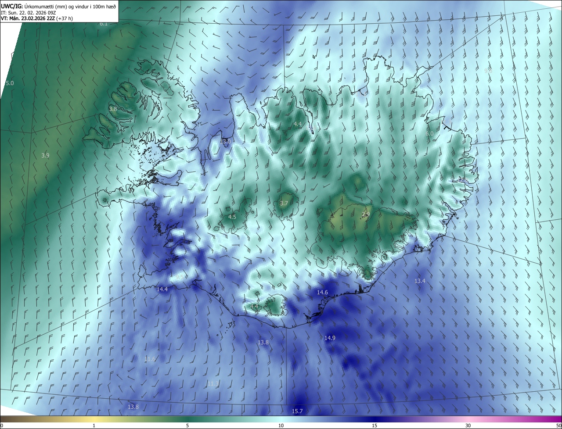This screenshot has height=429, width=562.
Task: Click the colour scale tick labelled '15'
Action: point(375,425)
